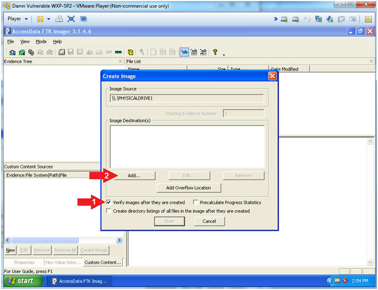Viewport: 378px width, 290px height.
Task: Click New button under Custom Content Sources
Action: click(x=11, y=250)
